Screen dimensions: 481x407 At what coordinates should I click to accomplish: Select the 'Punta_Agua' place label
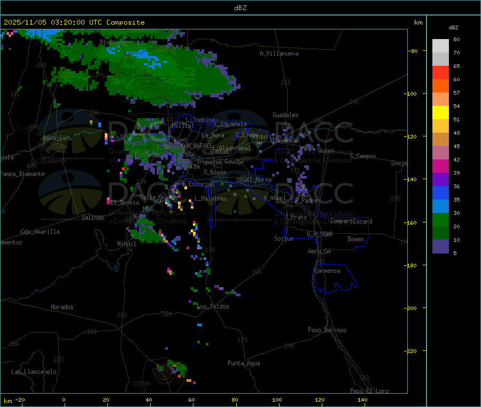pyautogui.click(x=244, y=363)
